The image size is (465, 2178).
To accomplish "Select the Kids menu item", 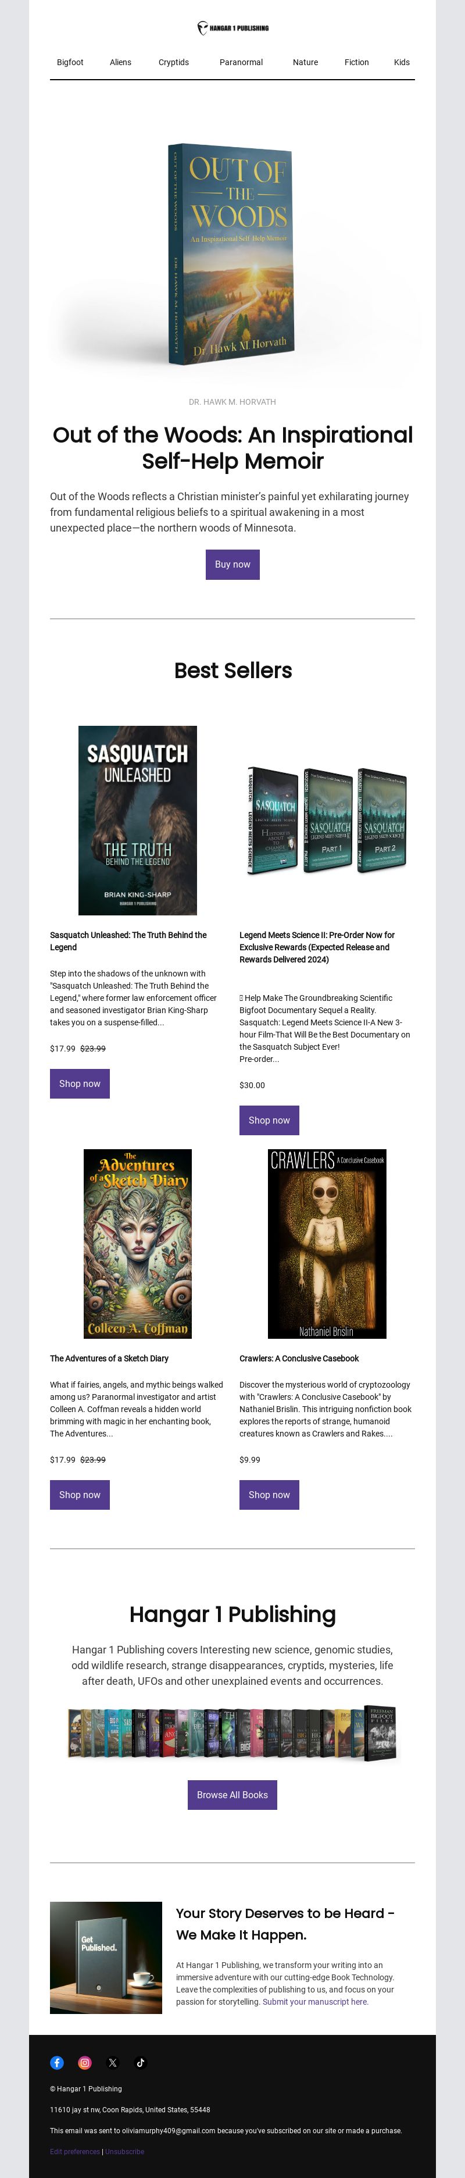I will (402, 63).
